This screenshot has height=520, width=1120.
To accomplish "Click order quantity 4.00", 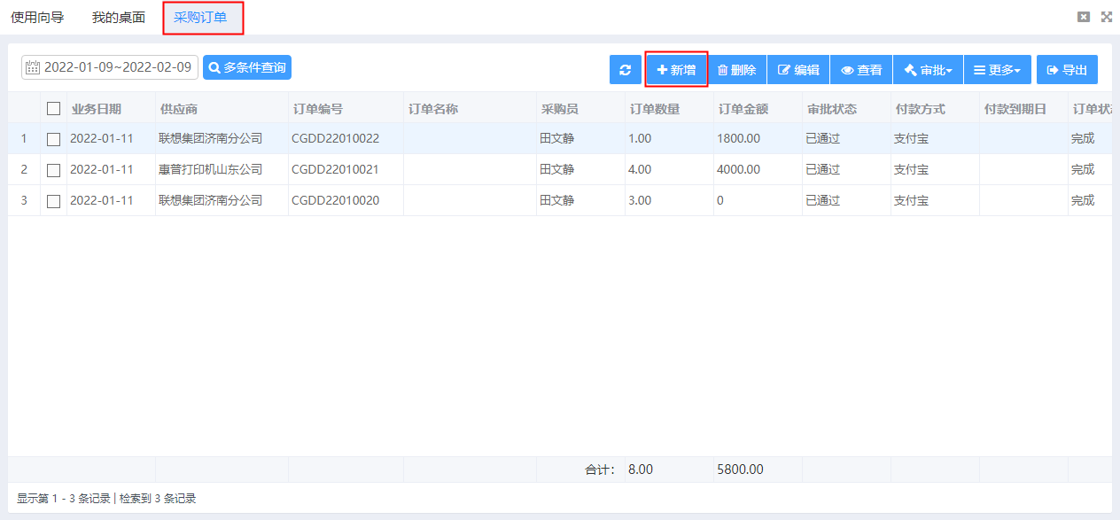I will click(640, 170).
